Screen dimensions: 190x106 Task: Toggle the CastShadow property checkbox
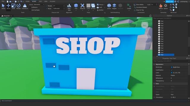(172, 70)
